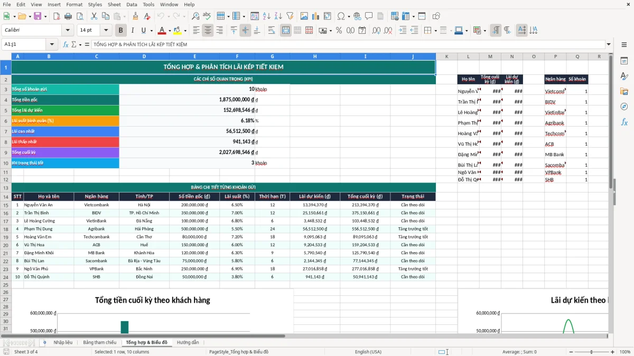Viewport: 634px width, 356px height.
Task: Toggle Center Vertically alignment
Action: [245, 31]
